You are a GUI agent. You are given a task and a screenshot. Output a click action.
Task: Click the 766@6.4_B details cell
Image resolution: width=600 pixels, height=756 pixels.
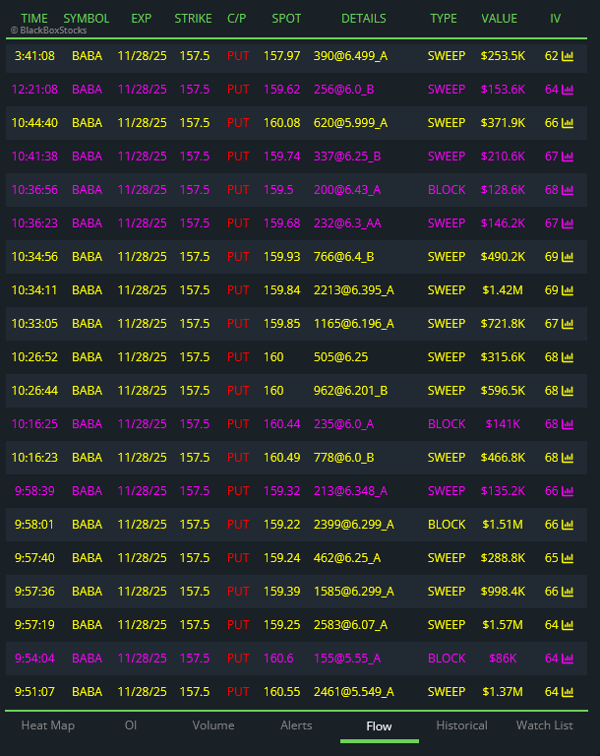[x=343, y=257]
